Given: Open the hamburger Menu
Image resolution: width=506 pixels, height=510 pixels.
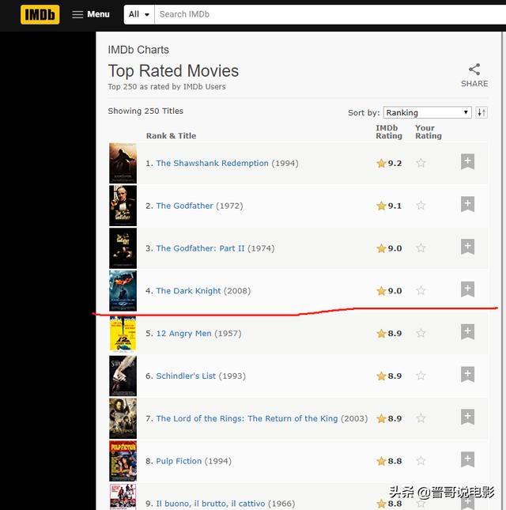Looking at the screenshot, I should tap(91, 14).
